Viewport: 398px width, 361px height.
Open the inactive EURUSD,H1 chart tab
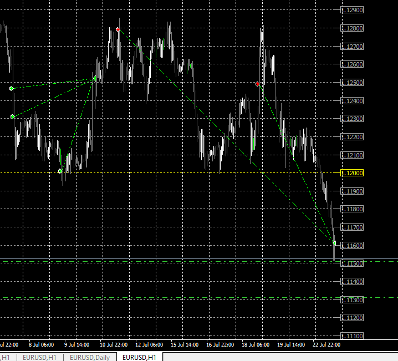pyautogui.click(x=39, y=357)
